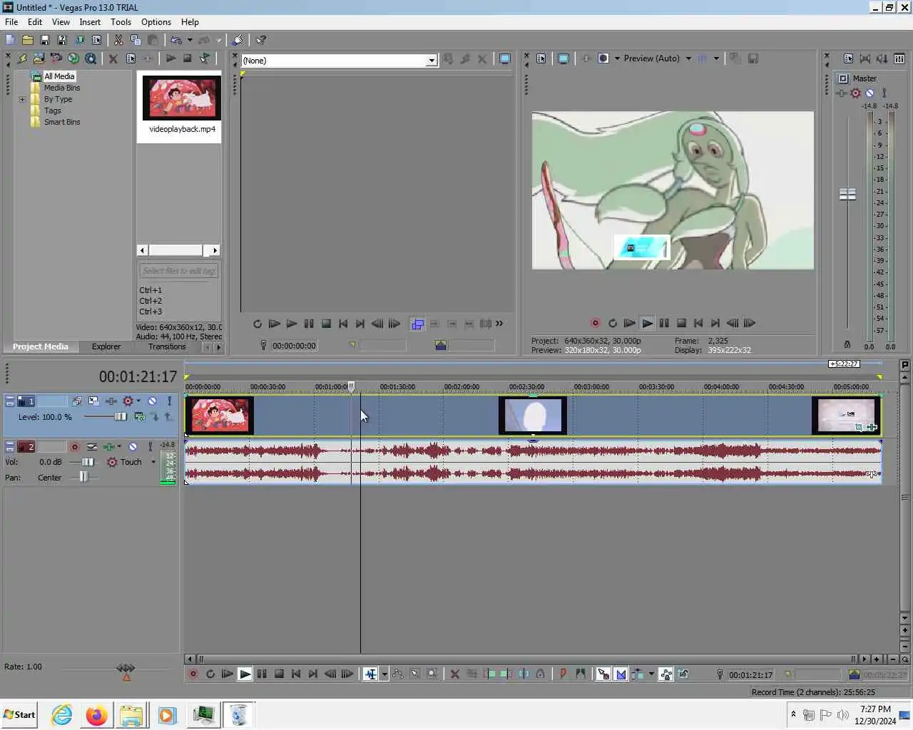Click Trimmer external monitor icon
The image size is (913, 730).
click(505, 59)
